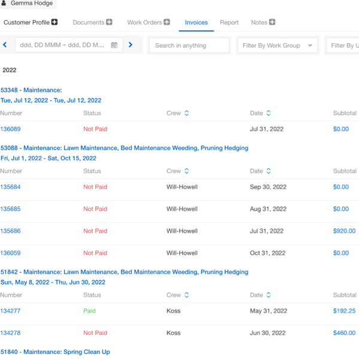Add a work order via plus icon
Screen dimensions: 359x359
[x=167, y=22]
